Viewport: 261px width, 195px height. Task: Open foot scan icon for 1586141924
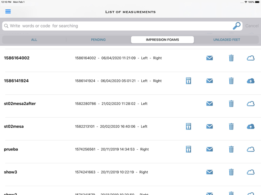pyautogui.click(x=188, y=81)
